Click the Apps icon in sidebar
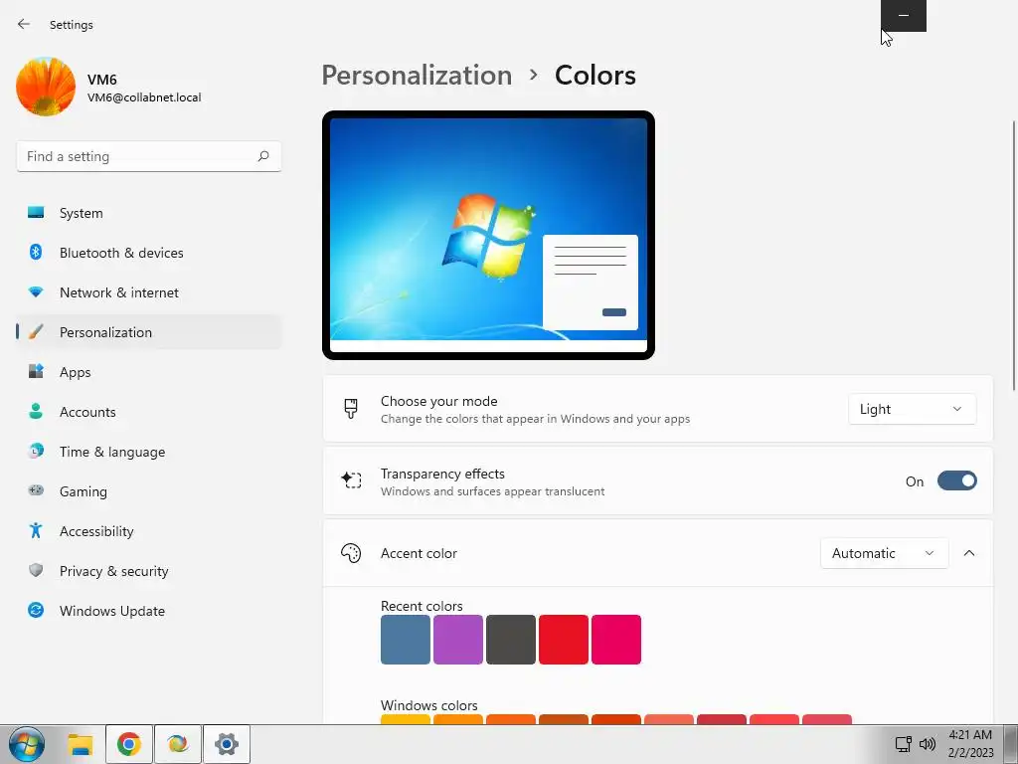This screenshot has width=1018, height=764. 36,371
